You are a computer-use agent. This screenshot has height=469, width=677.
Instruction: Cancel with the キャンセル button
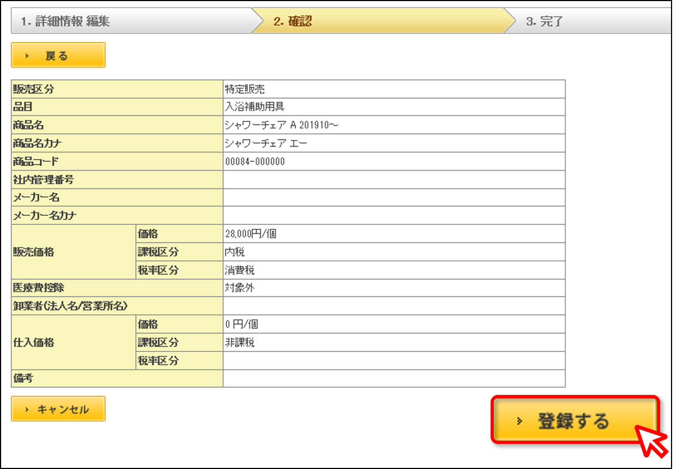tap(58, 409)
